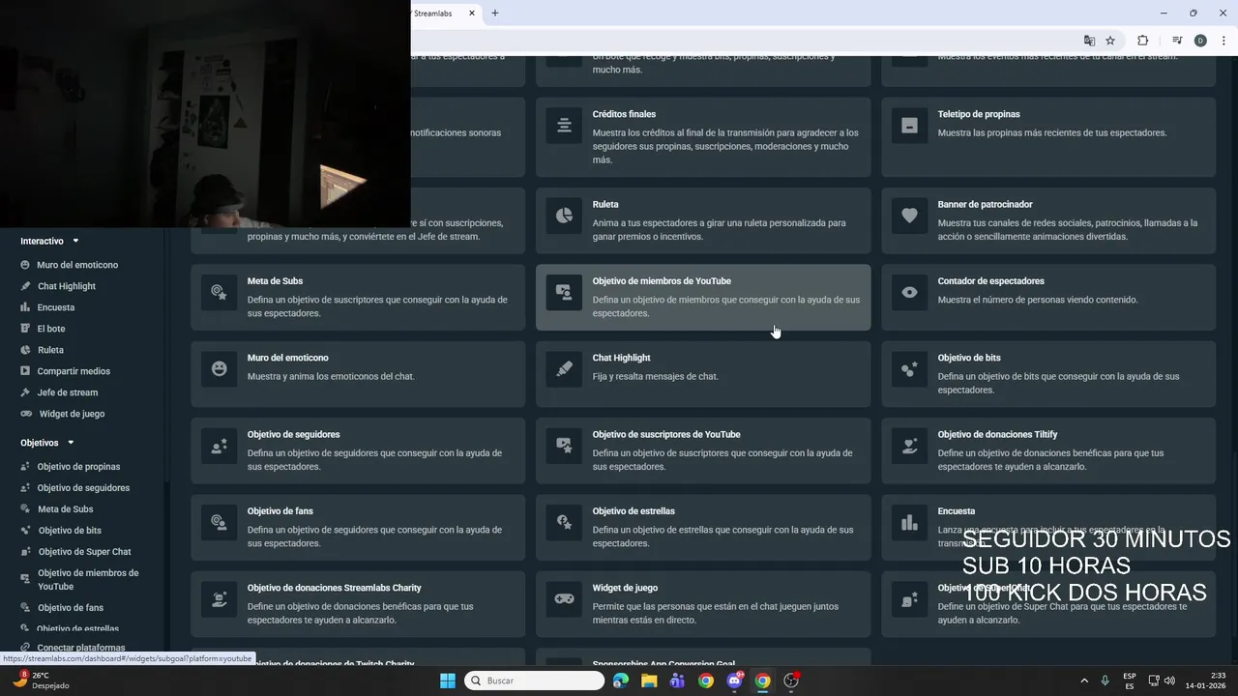Open the browser media controls icon
This screenshot has width=1238, height=696.
[1177, 41]
